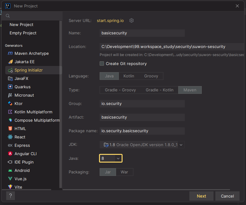Screen dimensions: 246x205
Task: Click the Angular CLI red icon
Action: (10, 154)
